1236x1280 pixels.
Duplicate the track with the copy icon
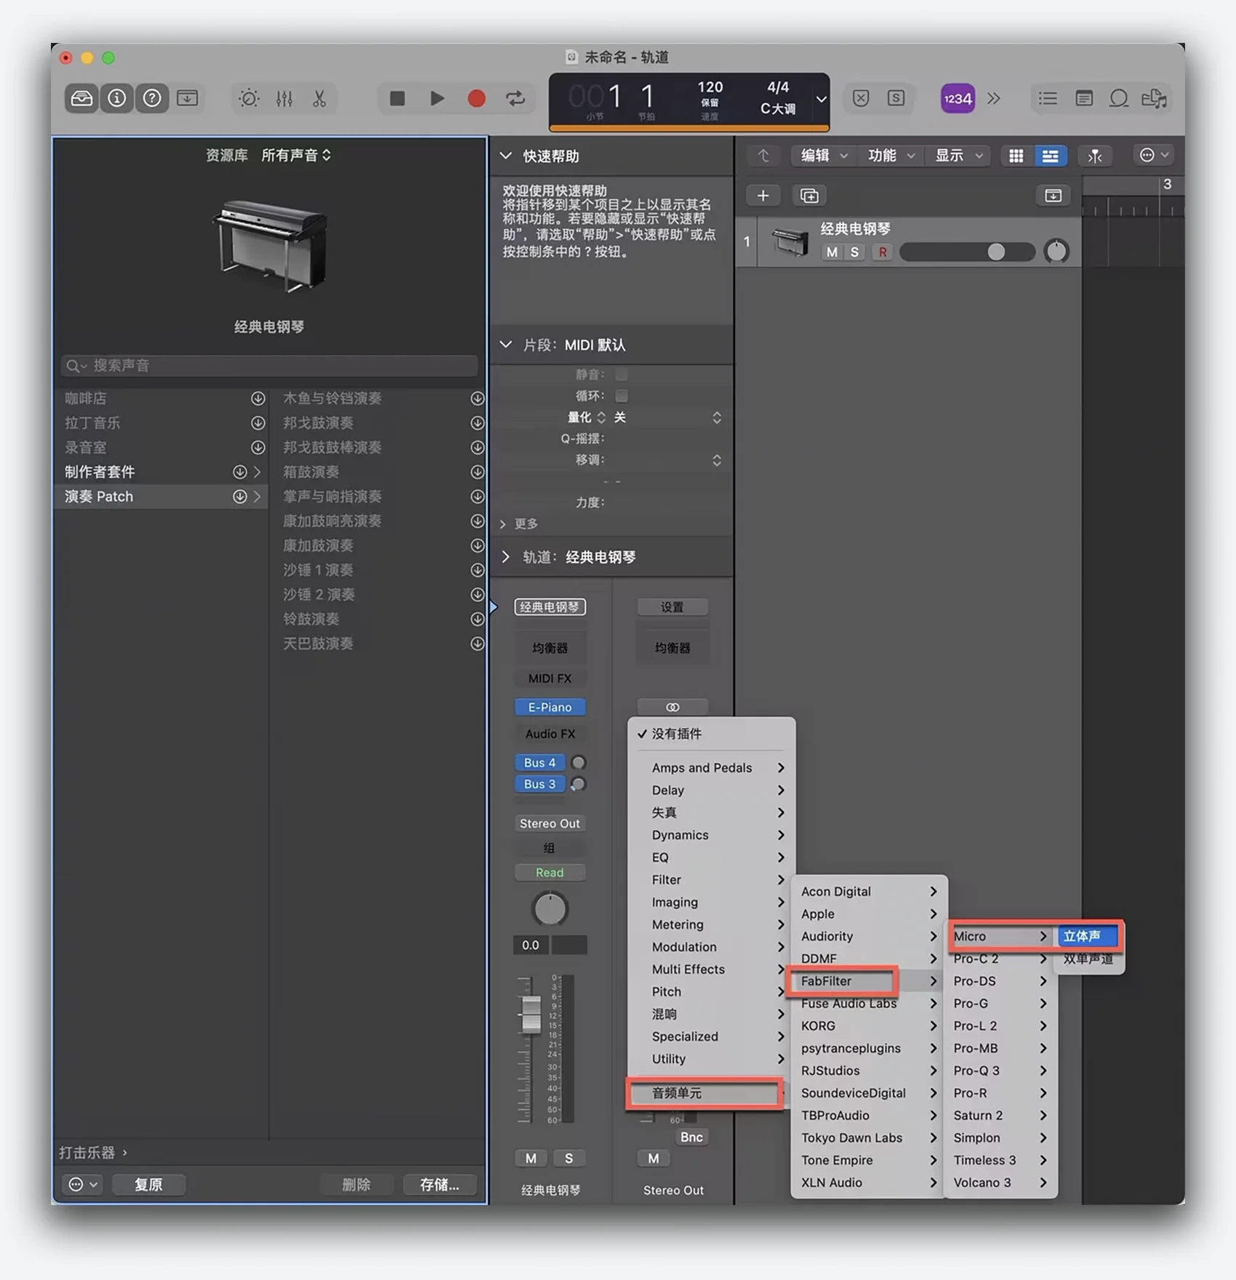(x=808, y=196)
